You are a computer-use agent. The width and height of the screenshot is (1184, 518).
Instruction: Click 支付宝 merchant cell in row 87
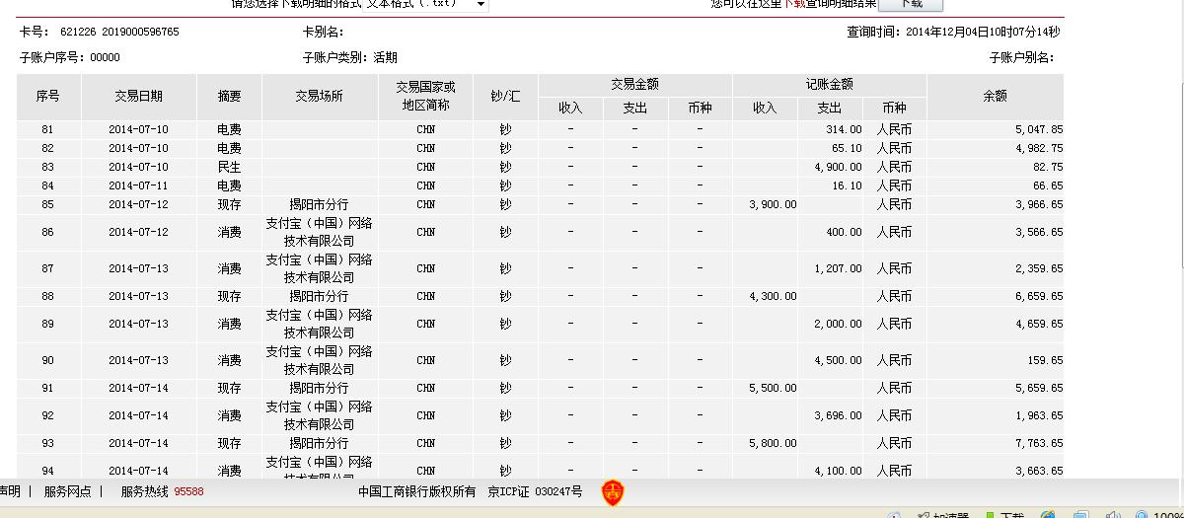tap(319, 268)
